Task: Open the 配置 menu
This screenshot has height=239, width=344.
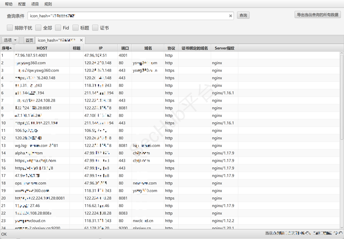Action: [x=22, y=4]
